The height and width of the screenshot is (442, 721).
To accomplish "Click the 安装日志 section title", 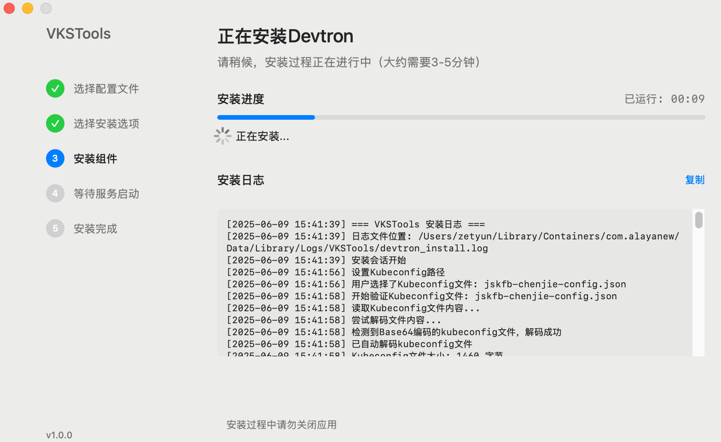I will coord(241,180).
